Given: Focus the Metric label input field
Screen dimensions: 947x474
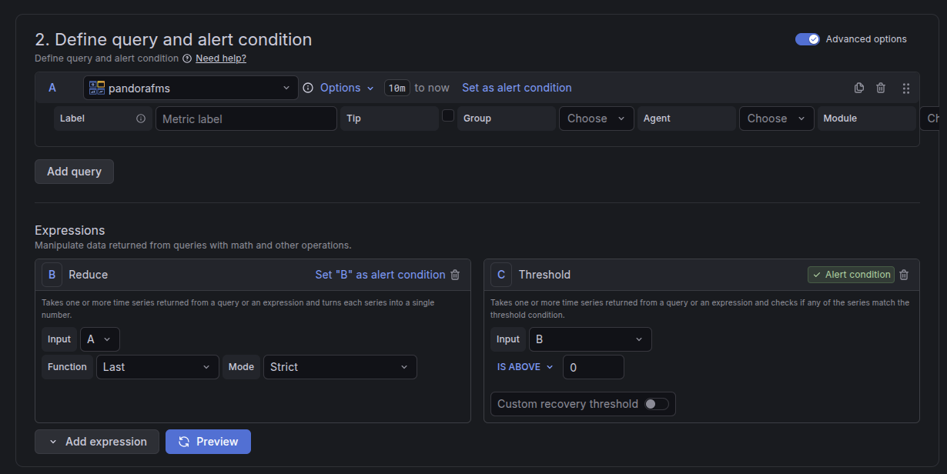Looking at the screenshot, I should [x=246, y=118].
